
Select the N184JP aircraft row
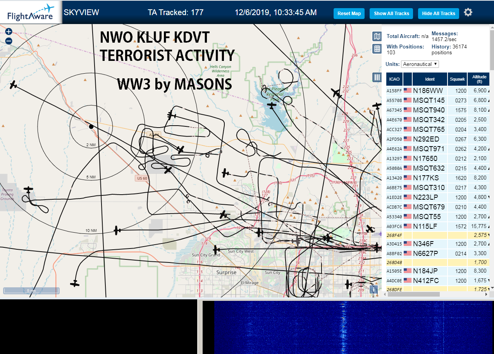pos(438,271)
